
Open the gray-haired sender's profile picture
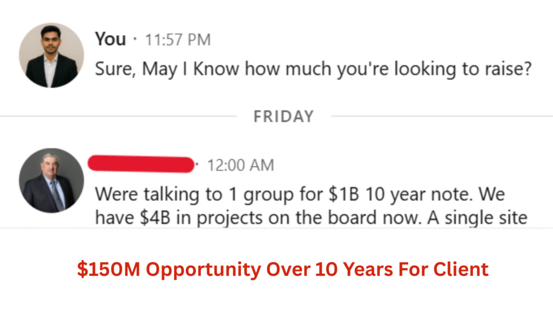51,180
